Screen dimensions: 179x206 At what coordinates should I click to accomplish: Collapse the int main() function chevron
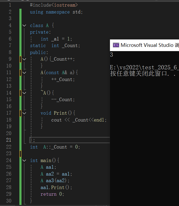[24, 160]
